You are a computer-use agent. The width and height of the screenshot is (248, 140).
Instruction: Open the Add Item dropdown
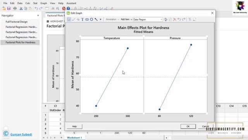point(126,19)
